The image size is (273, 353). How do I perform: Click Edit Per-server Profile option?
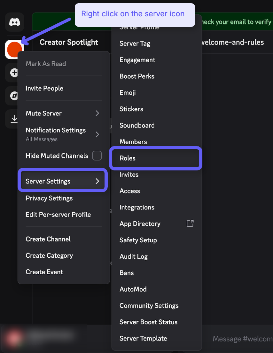click(58, 215)
